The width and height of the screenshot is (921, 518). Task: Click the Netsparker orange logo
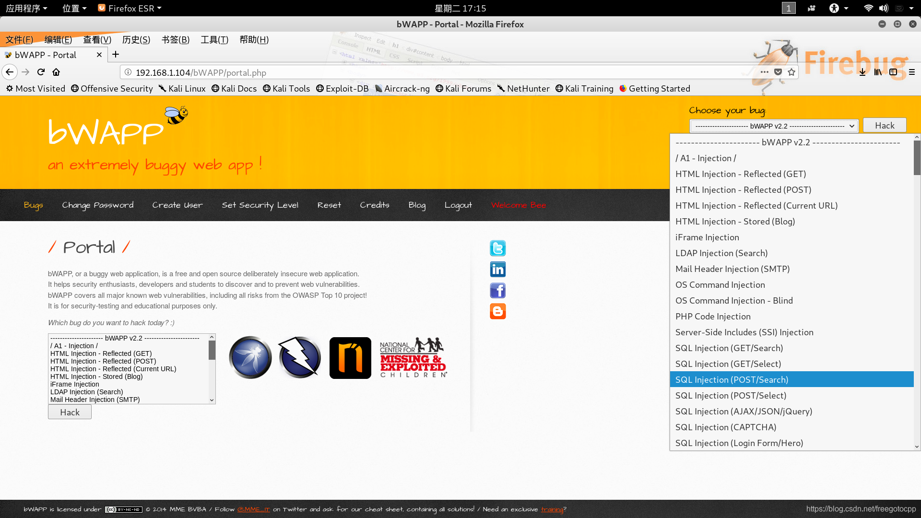coord(350,358)
